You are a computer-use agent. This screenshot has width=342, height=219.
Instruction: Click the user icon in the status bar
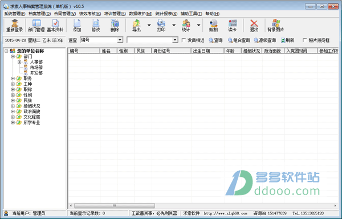pyautogui.click(x=6, y=213)
